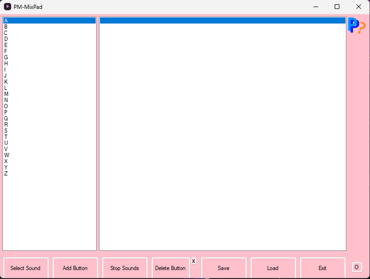Click the highlighted row in the right list
The height and width of the screenshot is (279, 370).
(223, 20)
